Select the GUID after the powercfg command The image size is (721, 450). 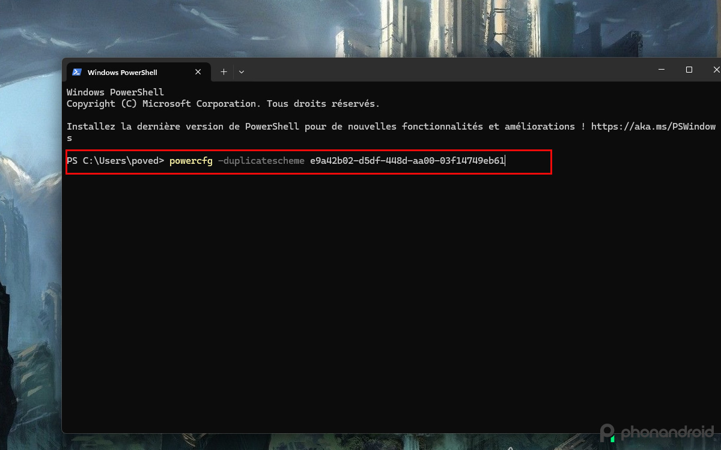[406, 161]
